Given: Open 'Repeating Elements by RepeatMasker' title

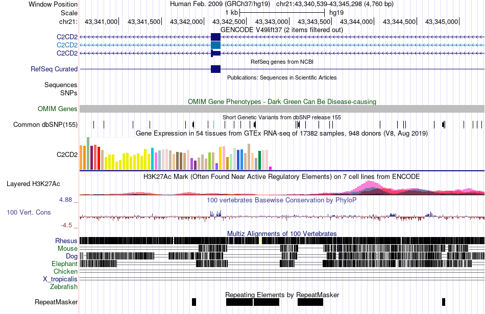Looking at the screenshot, I should pyautogui.click(x=282, y=295).
